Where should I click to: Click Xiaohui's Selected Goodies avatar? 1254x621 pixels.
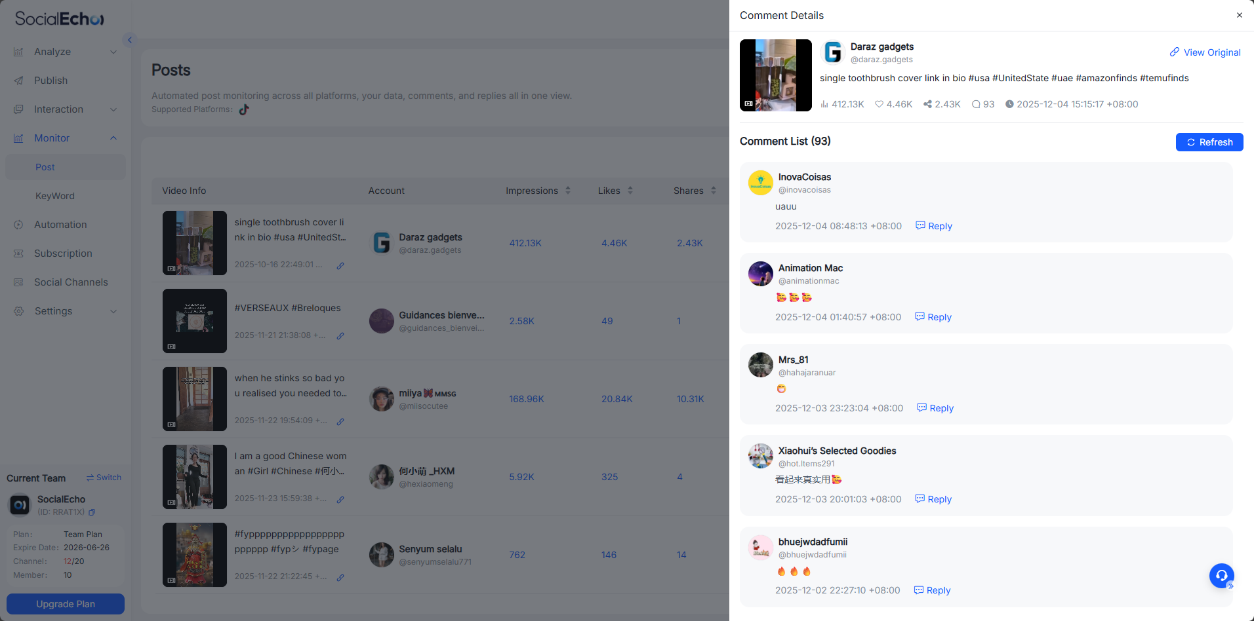click(x=761, y=456)
